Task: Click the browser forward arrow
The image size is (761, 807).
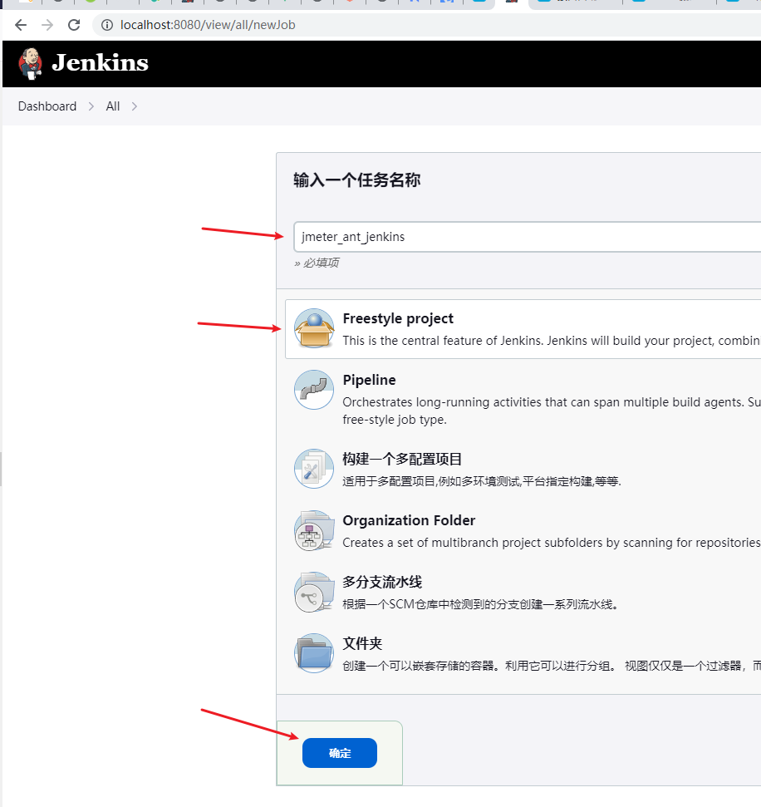Action: pyautogui.click(x=47, y=25)
